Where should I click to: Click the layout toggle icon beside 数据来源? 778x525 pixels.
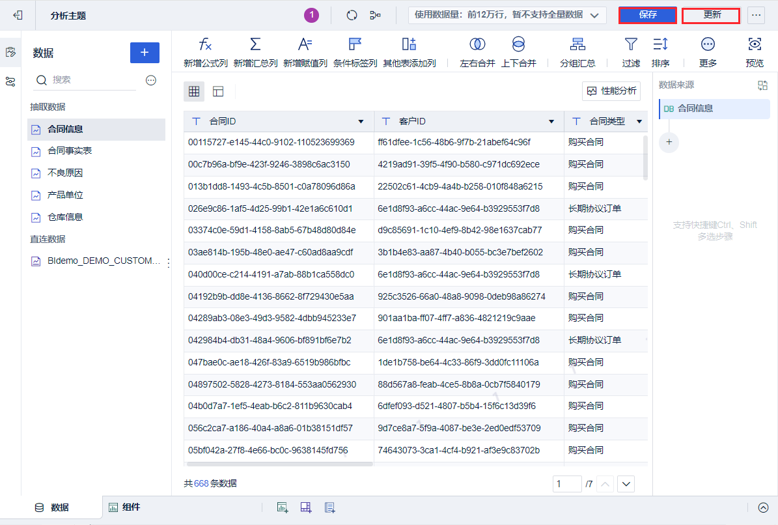coord(762,85)
